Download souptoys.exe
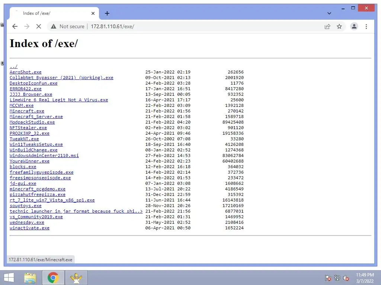This screenshot has height=285, width=381. 26,206
